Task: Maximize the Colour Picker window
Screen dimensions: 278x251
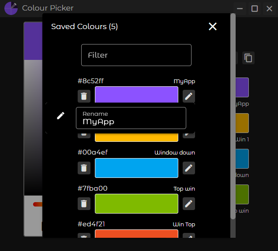Action: [x=255, y=8]
